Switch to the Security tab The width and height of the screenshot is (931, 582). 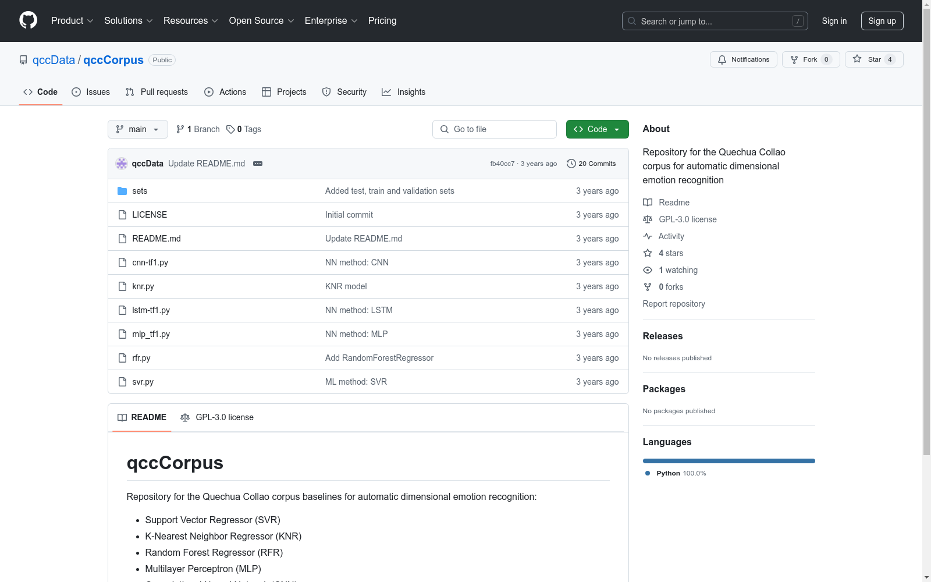coord(344,92)
